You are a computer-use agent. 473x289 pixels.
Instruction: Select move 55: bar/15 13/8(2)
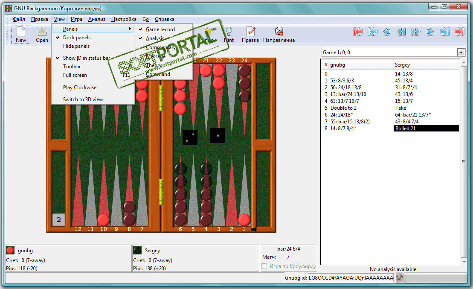[350, 122]
